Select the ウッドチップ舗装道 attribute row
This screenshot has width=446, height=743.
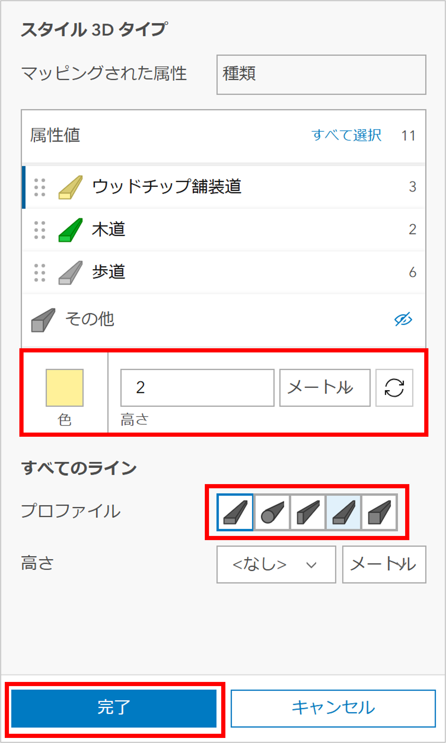[x=224, y=187]
